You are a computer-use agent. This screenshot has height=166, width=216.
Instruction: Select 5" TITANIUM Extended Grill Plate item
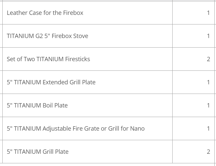pos(51,82)
